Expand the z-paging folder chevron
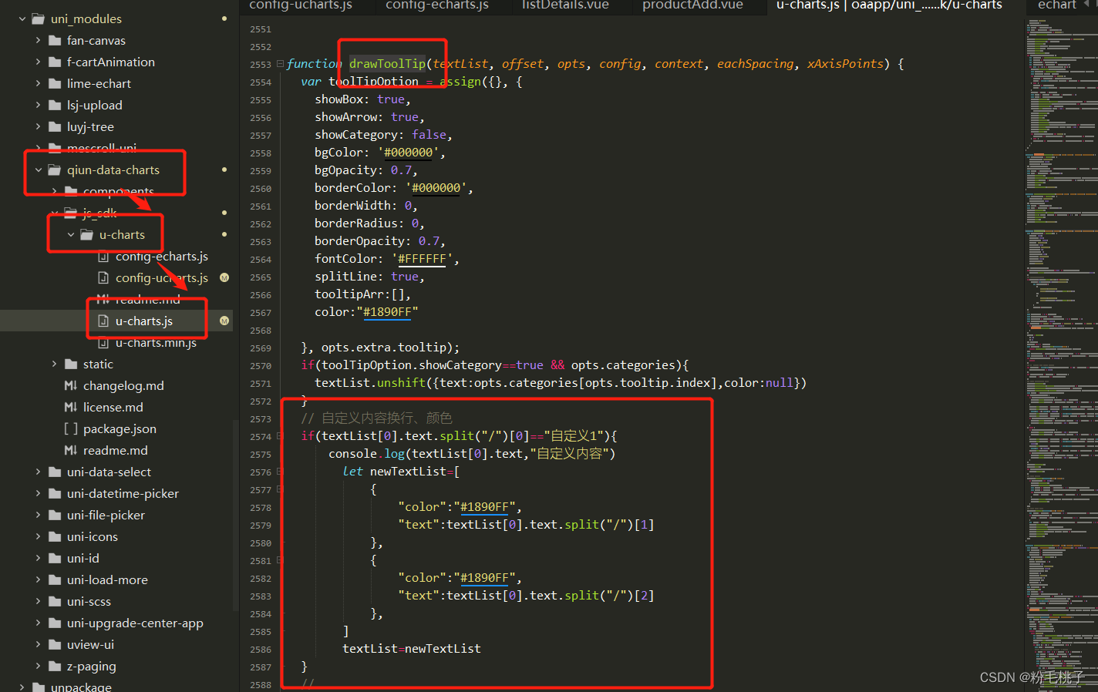Screen dimensions: 1098x692 39,666
